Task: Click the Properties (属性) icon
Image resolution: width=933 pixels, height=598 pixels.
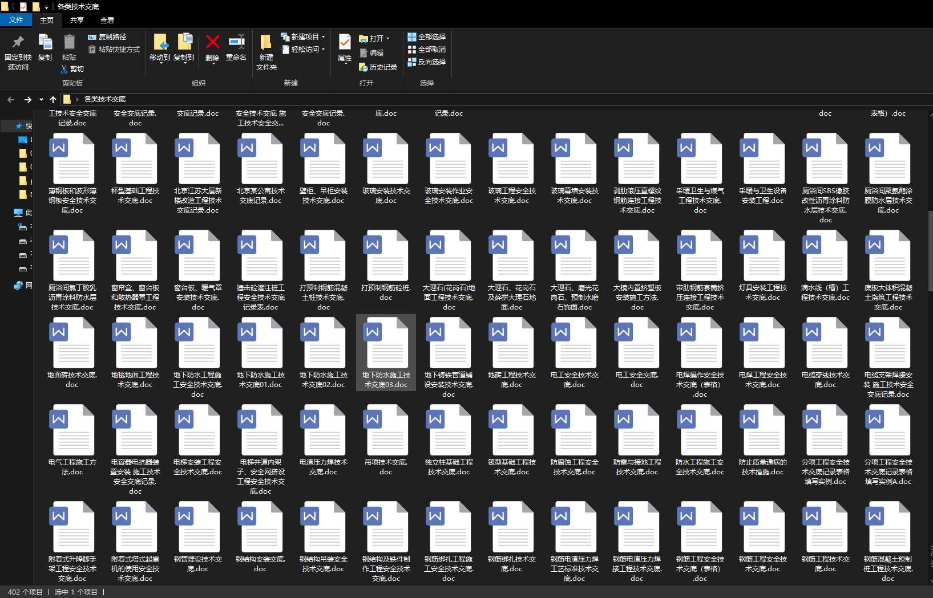Action: coord(345,42)
